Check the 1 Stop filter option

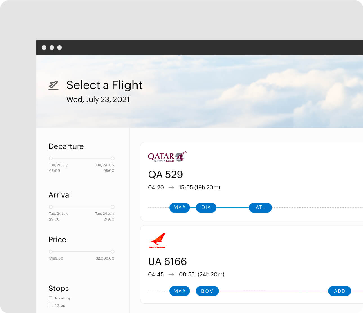point(50,305)
